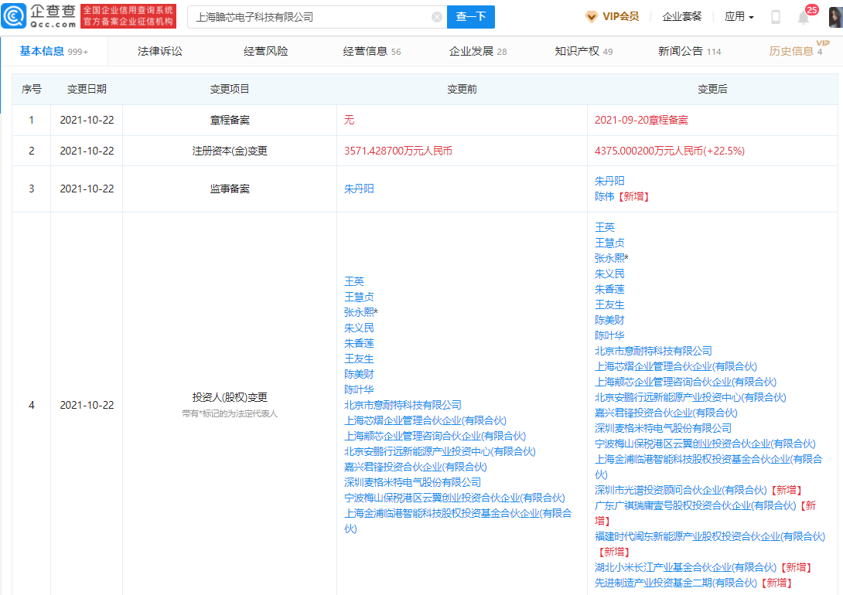Switch to the 经营风险 tab
This screenshot has width=843, height=595.
click(x=265, y=52)
